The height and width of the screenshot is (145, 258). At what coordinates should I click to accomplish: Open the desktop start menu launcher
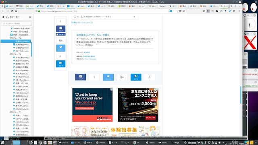coord(2,143)
